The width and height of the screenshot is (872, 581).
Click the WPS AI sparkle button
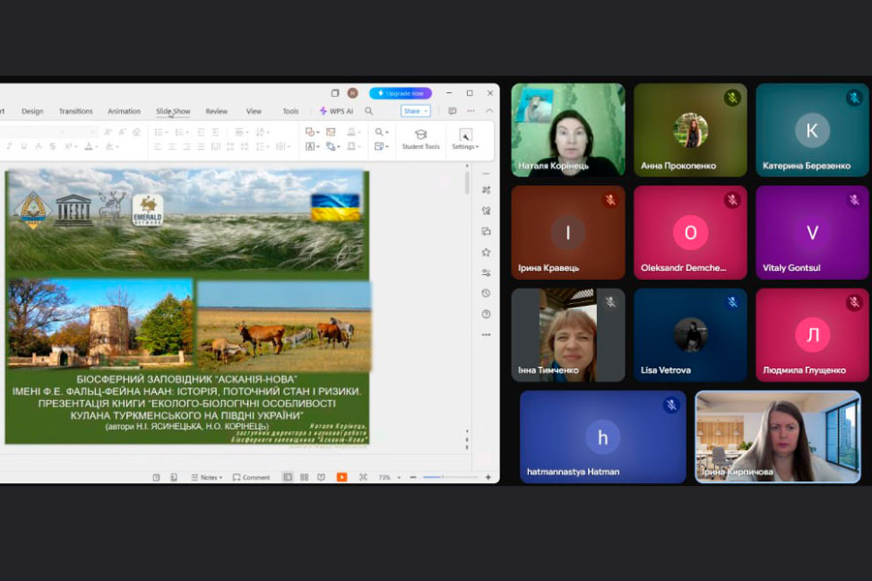[336, 111]
